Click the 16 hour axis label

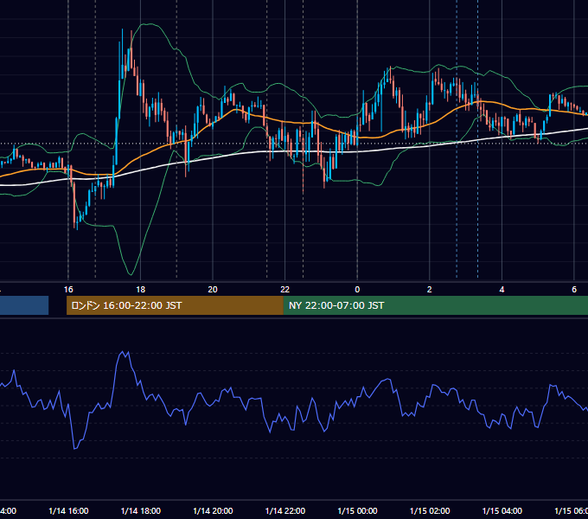[x=68, y=290]
